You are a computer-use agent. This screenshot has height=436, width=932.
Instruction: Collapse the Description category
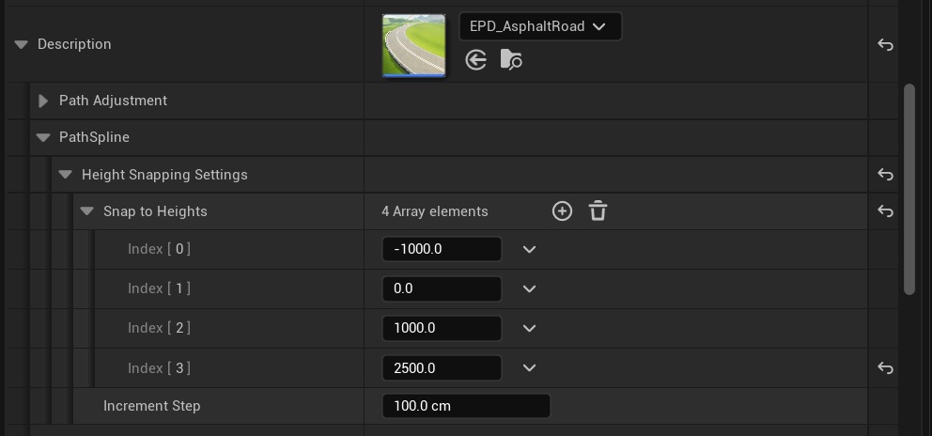(x=22, y=44)
